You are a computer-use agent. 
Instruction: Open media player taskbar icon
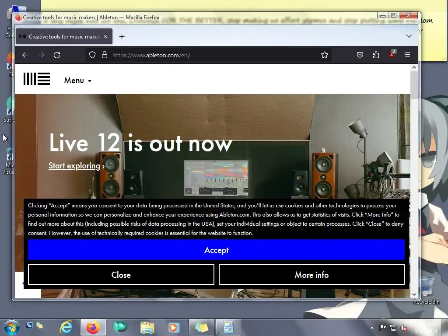174,327
